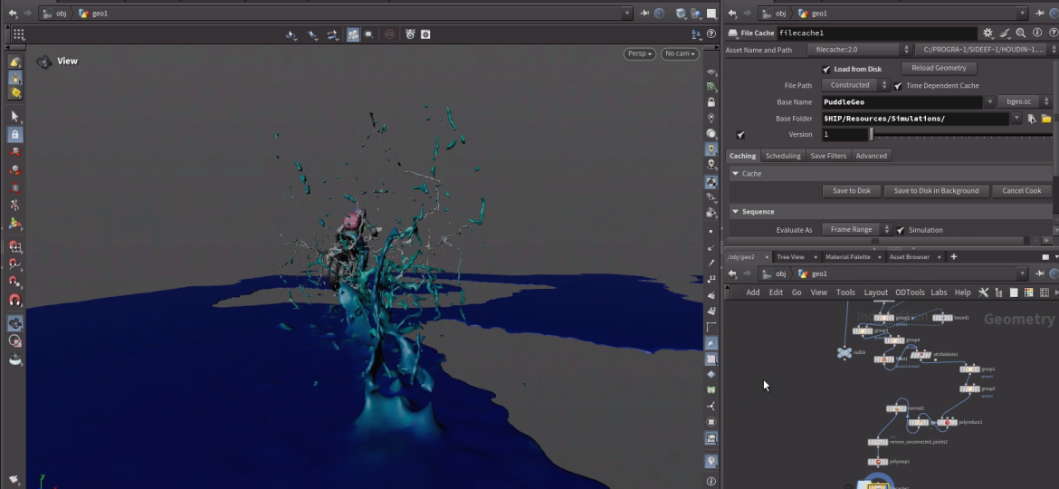
Task: Disable the Time Dependent Cache checkbox
Action: pyautogui.click(x=898, y=86)
